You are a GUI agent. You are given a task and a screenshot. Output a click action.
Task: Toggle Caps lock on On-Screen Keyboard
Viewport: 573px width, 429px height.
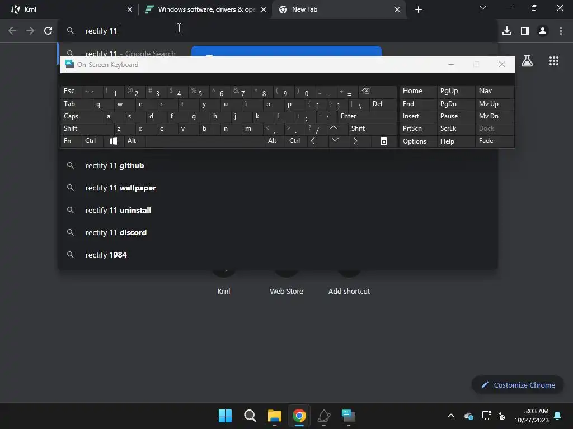[82, 116]
